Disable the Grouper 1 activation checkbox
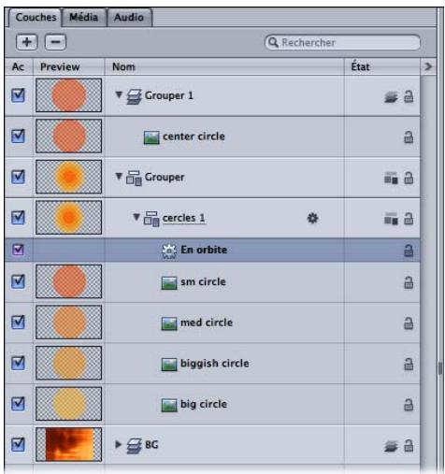 point(18,95)
